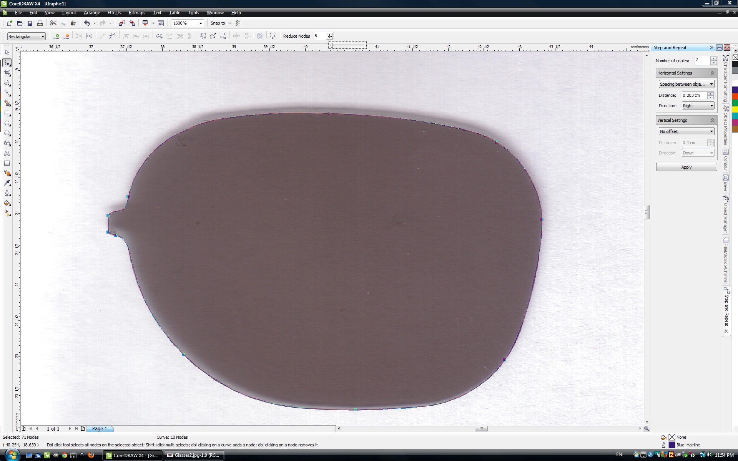Click the Export icon in standard toolbar
738x461 pixels.
tap(132, 23)
